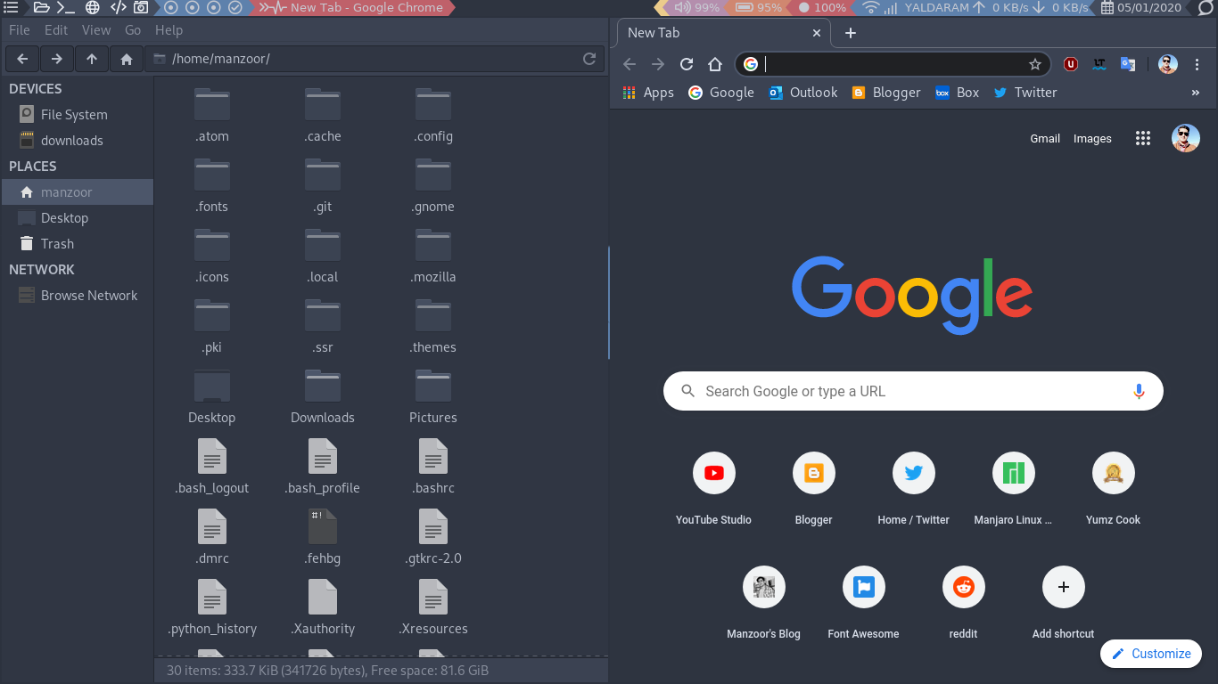Screen dimensions: 1218x684
Task: Select Desktop in Places sidebar
Action: coord(77,218)
